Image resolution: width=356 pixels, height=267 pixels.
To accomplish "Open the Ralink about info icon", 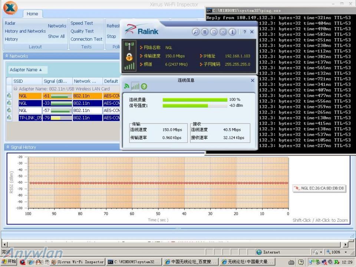I will point(232,32).
